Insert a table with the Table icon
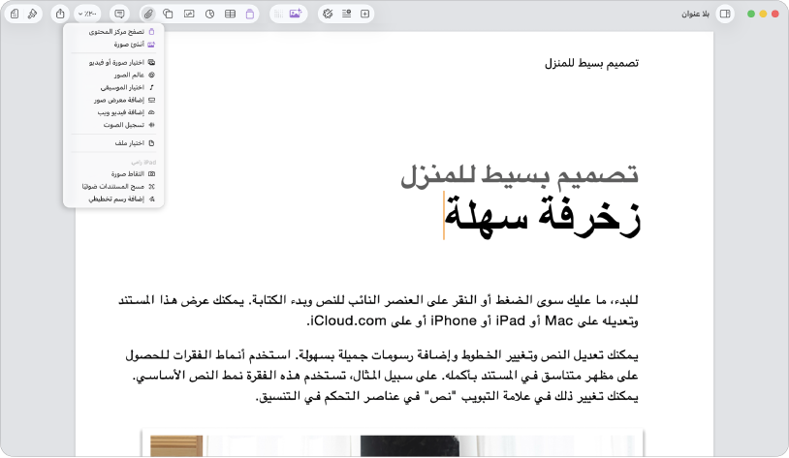Image resolution: width=789 pixels, height=458 pixels. 230,15
